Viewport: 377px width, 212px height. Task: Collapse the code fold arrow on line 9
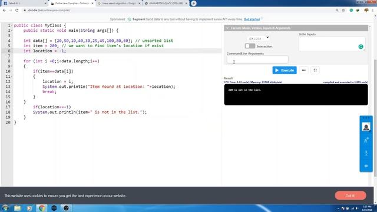click(x=12, y=66)
